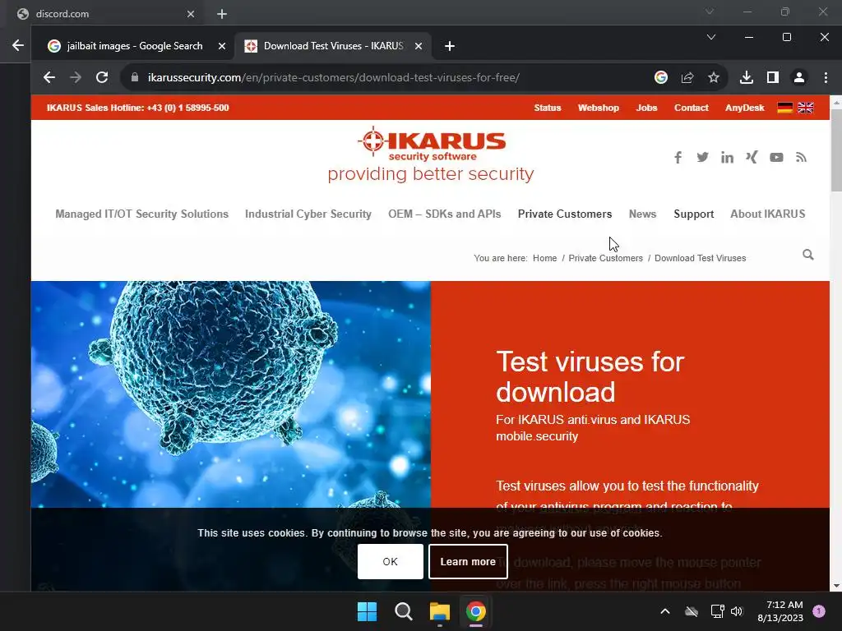Open the Webshop link

tap(599, 108)
